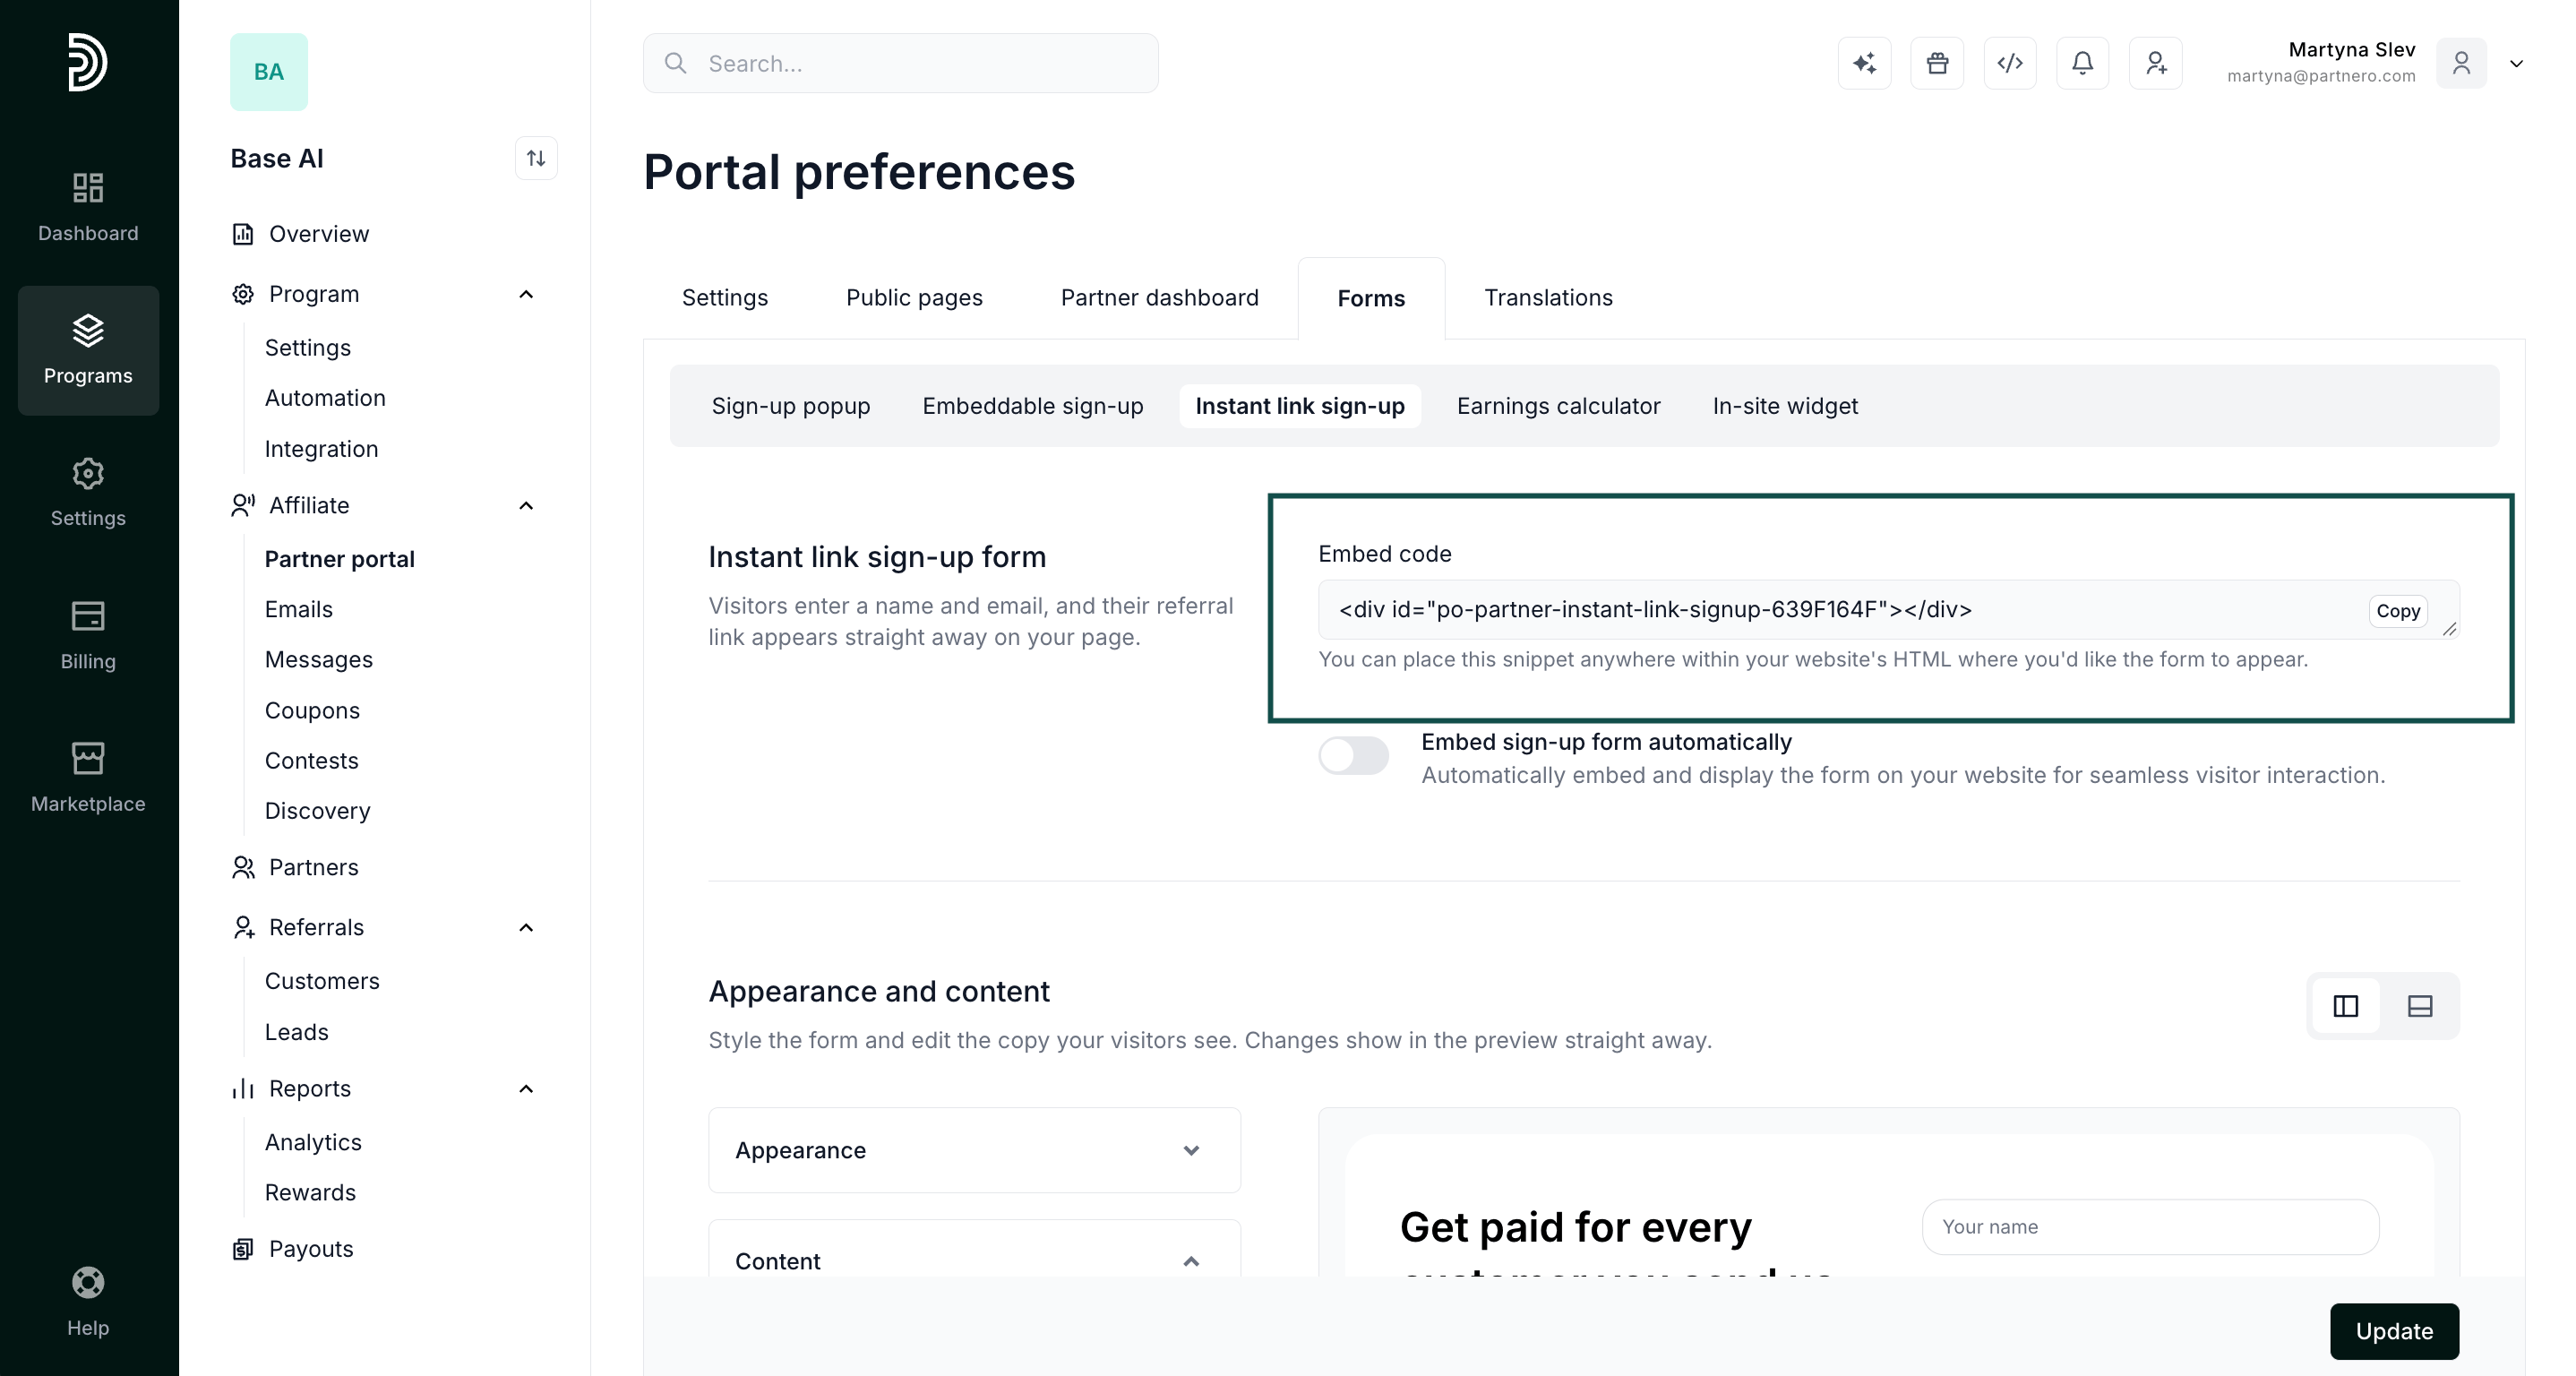The image size is (2576, 1376).
Task: Collapse the Program menu section
Action: (x=526, y=294)
